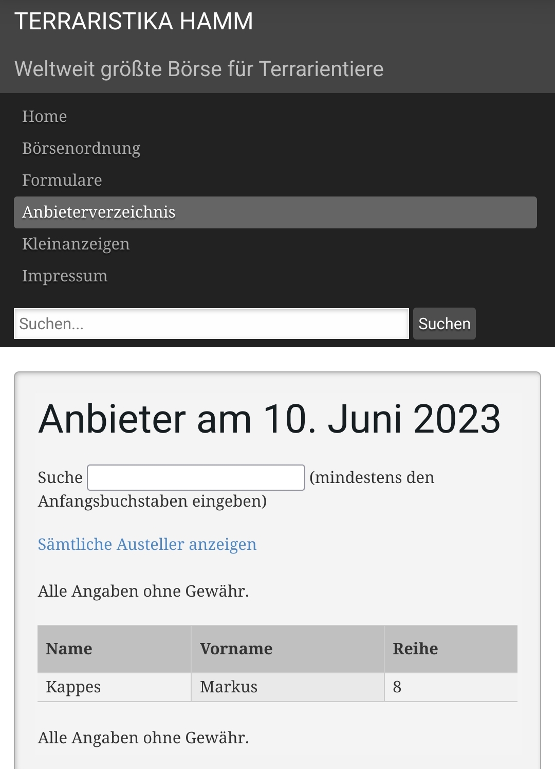Click the Weltweit größte Börse subtitle

pyautogui.click(x=199, y=69)
